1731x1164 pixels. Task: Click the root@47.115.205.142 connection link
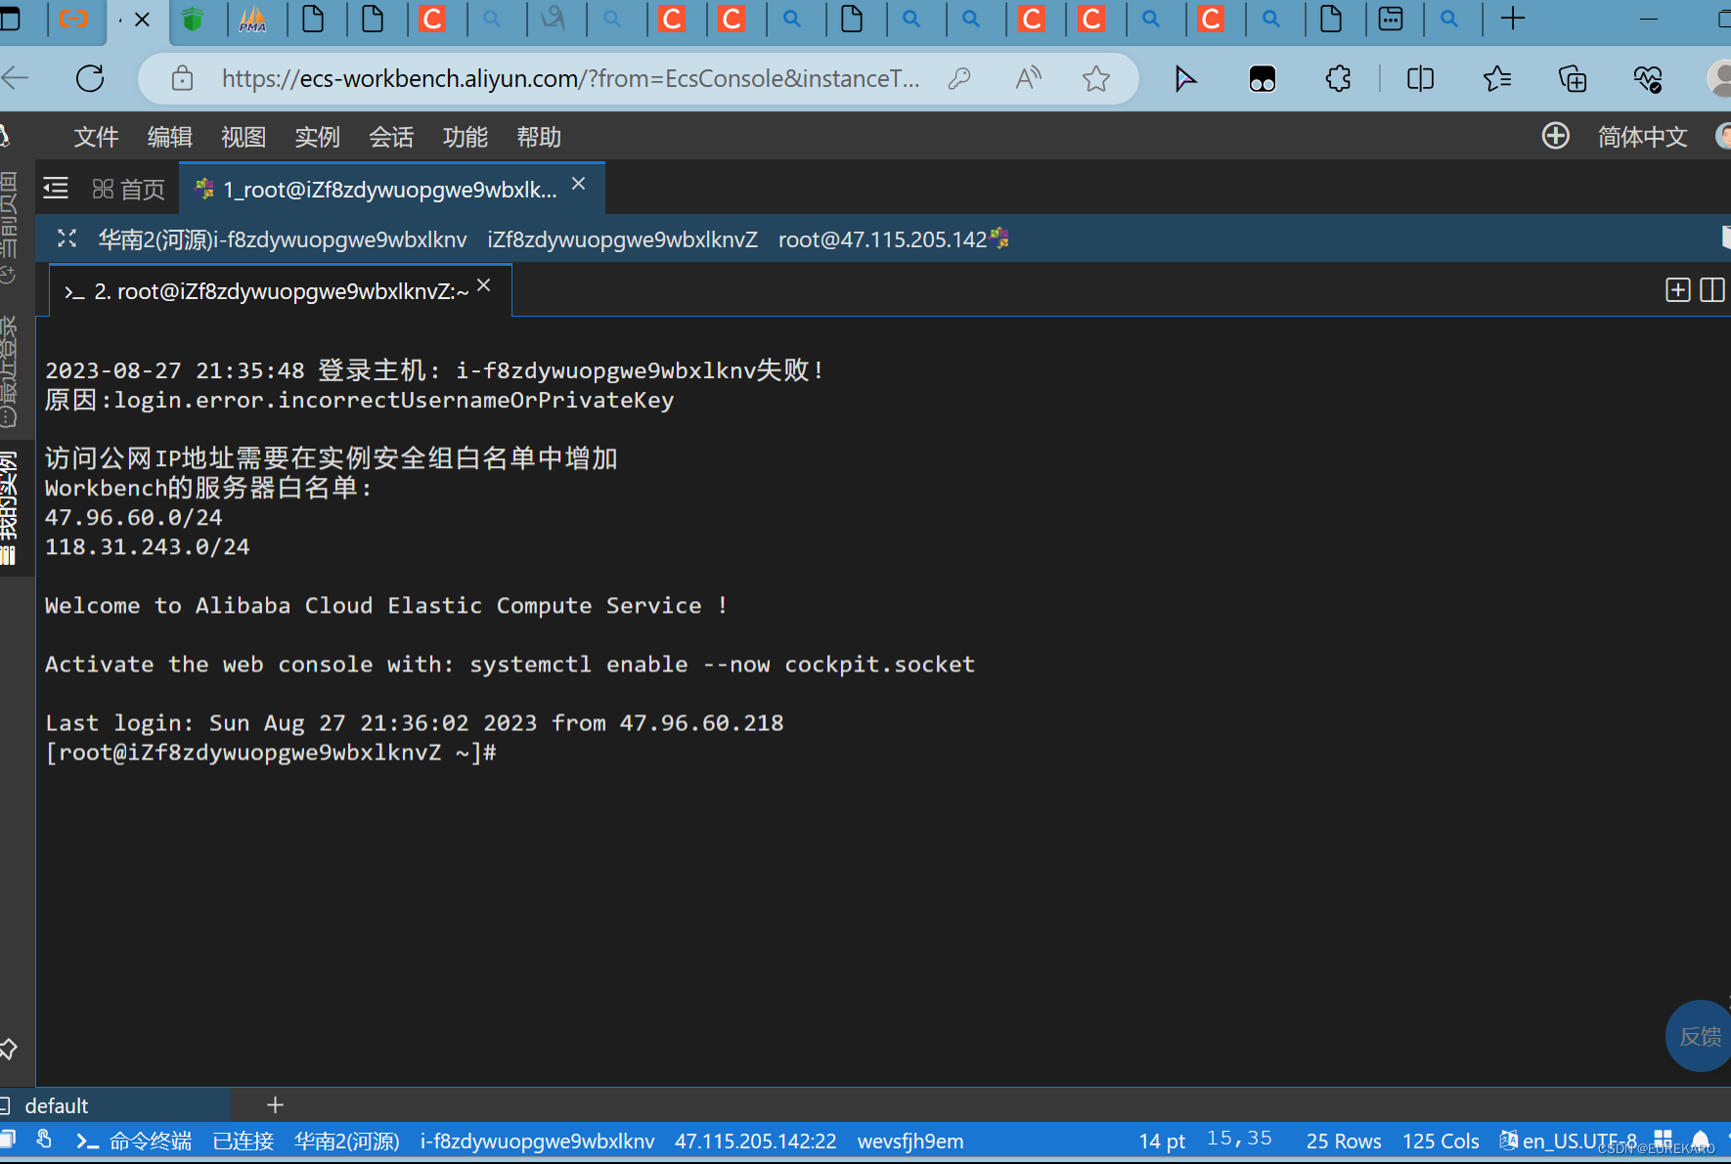pyautogui.click(x=883, y=238)
